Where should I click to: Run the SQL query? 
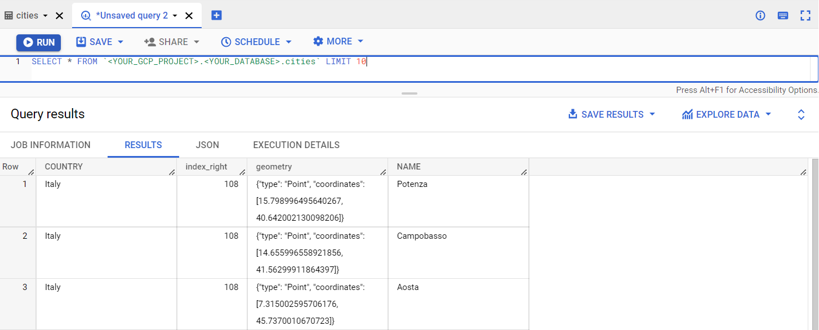click(x=38, y=42)
